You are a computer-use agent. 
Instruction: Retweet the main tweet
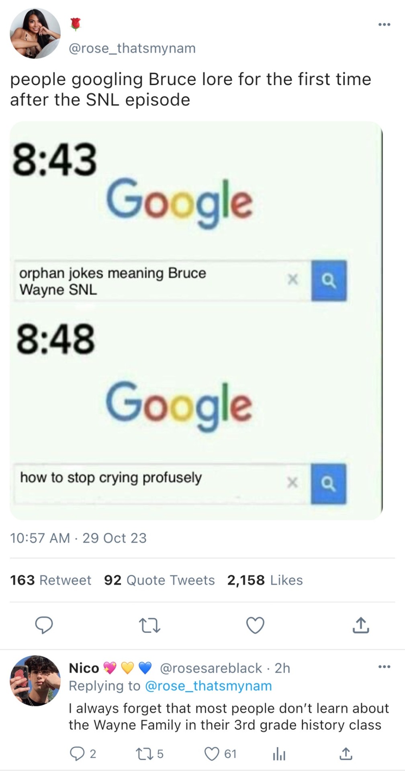point(149,625)
